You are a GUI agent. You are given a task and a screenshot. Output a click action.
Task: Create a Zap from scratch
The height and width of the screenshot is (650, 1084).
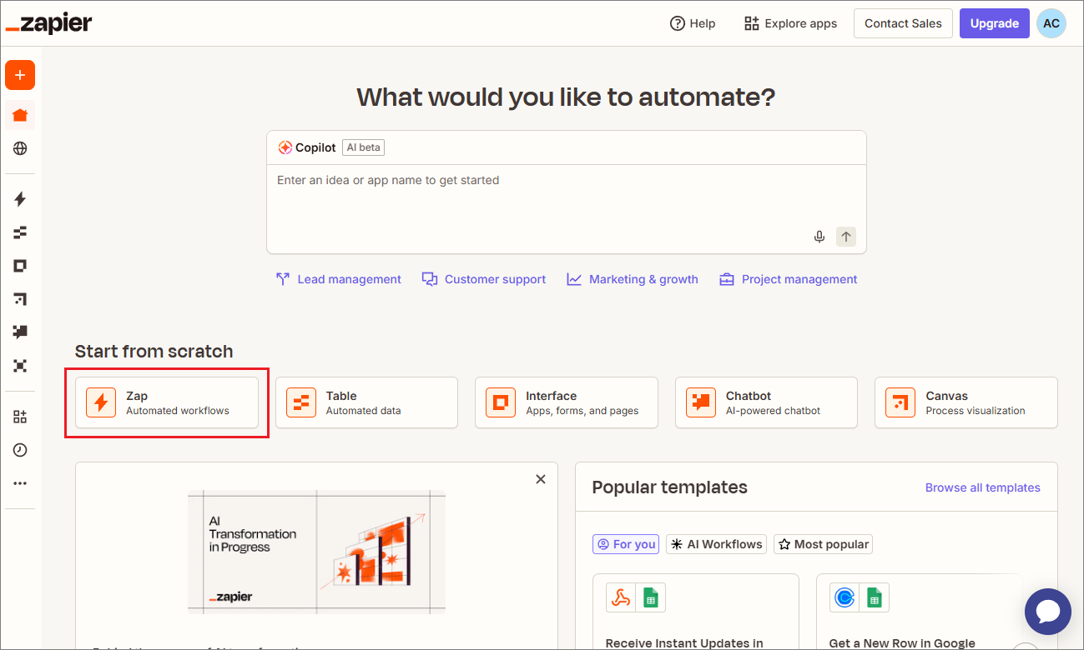click(x=167, y=402)
